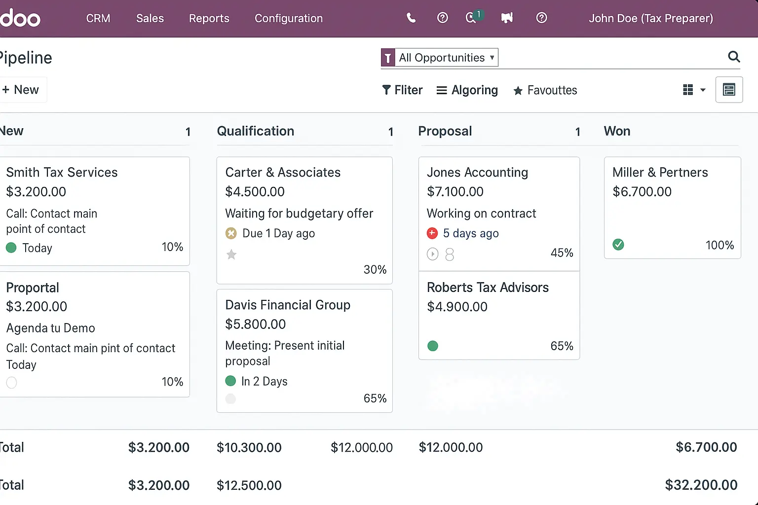Open the Reports menu
Screen dimensions: 758x505
click(209, 18)
